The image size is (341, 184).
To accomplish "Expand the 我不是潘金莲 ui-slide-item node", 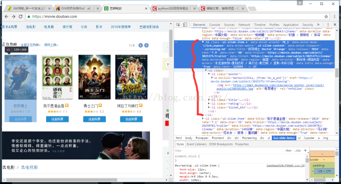I will tap(203, 118).
